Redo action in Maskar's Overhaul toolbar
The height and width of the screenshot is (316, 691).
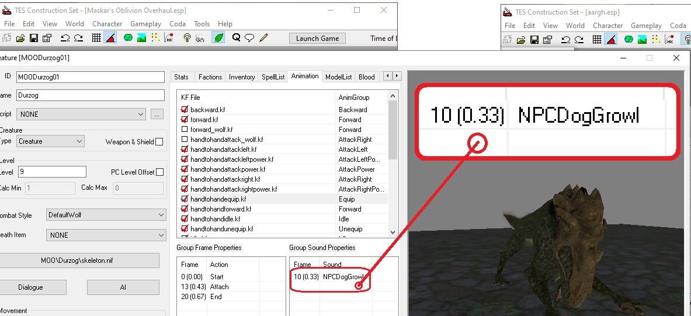[78, 39]
